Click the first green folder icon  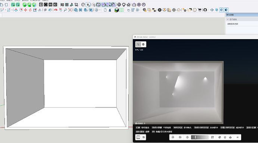pos(13,4)
